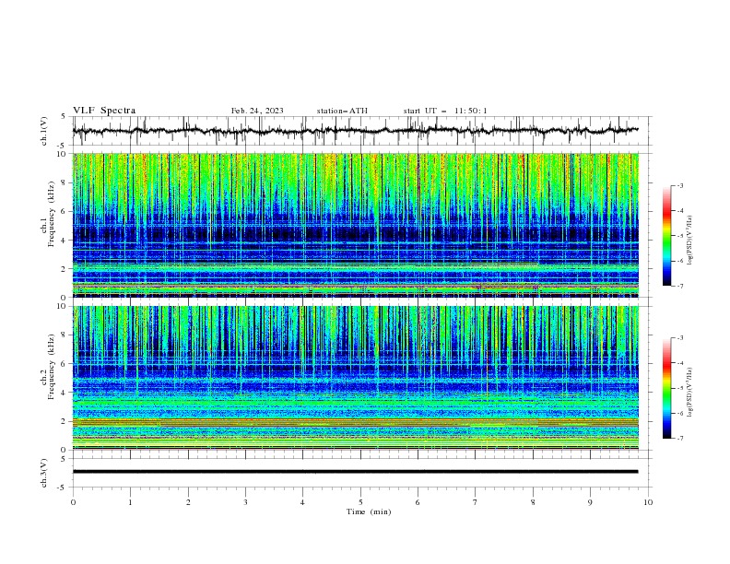Click the ch.2 spectrogram plot

pos(355,378)
